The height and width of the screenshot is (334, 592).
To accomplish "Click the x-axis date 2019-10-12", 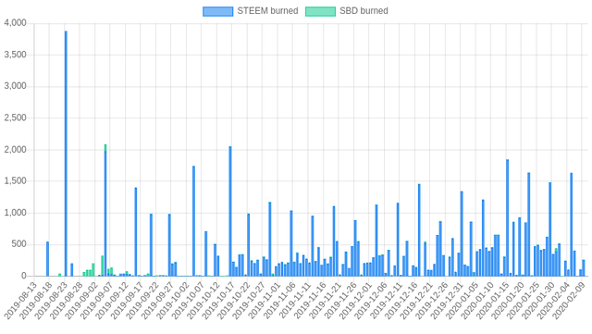I will tap(203, 301).
